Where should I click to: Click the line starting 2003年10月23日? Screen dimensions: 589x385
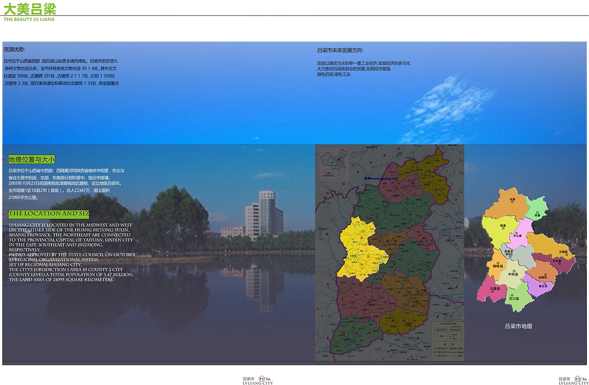[x=65, y=183]
